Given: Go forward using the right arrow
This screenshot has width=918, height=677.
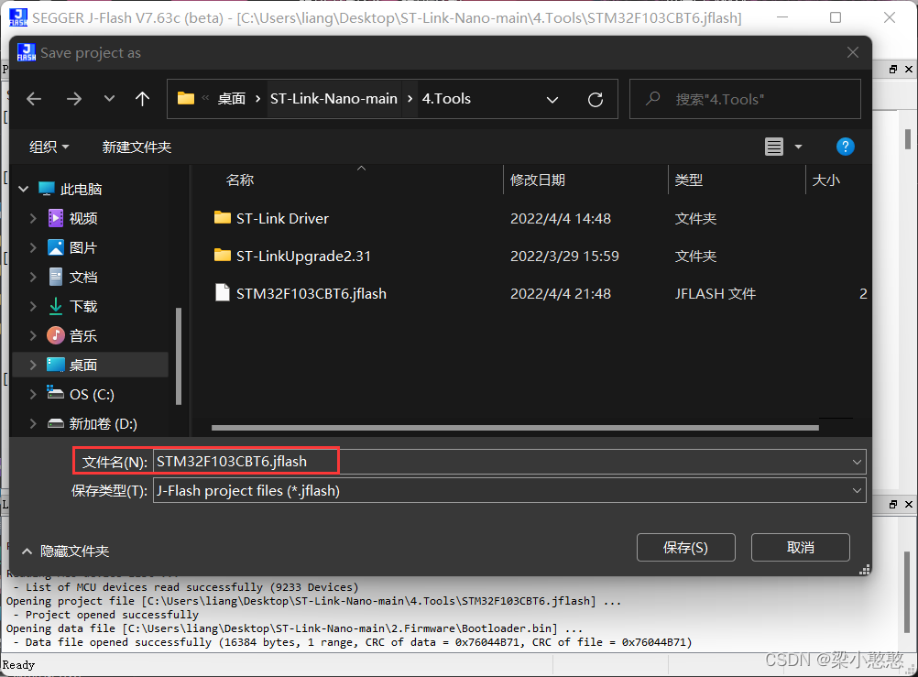Looking at the screenshot, I should point(74,99).
